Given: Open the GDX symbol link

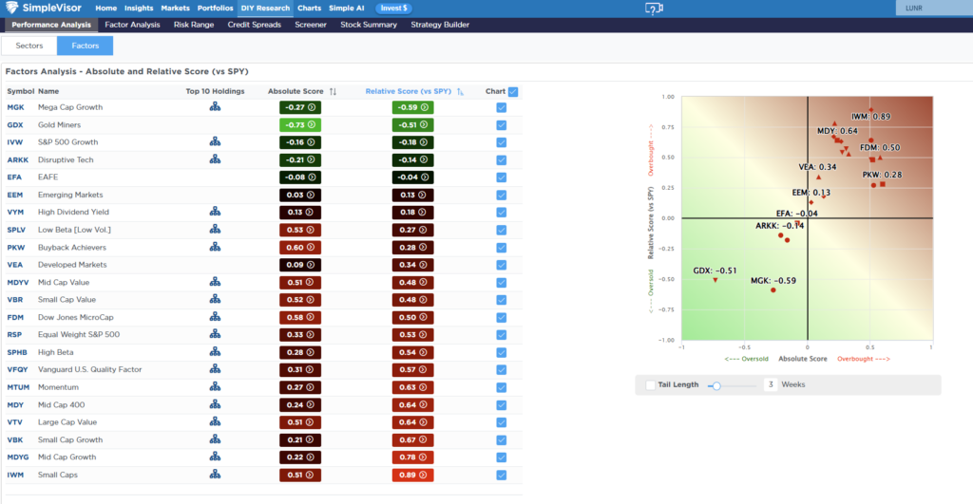Looking at the screenshot, I should 15,125.
